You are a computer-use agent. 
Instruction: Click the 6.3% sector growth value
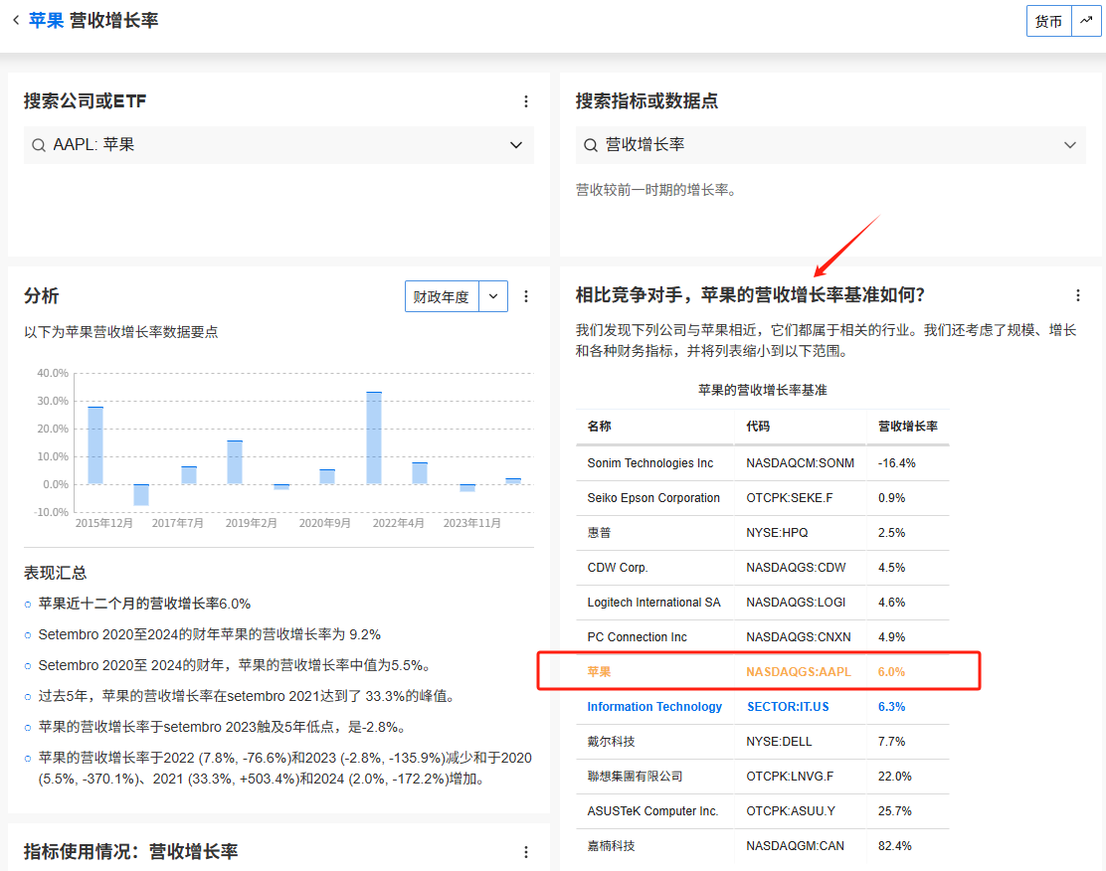pos(891,707)
